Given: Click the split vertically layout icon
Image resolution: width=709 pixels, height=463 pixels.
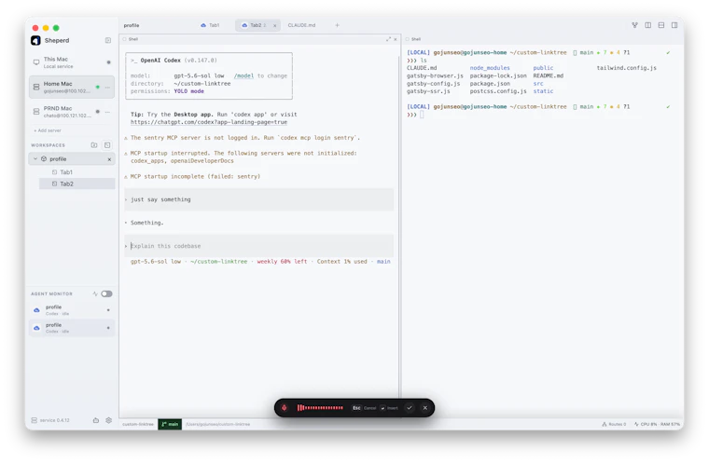Looking at the screenshot, I should point(648,25).
